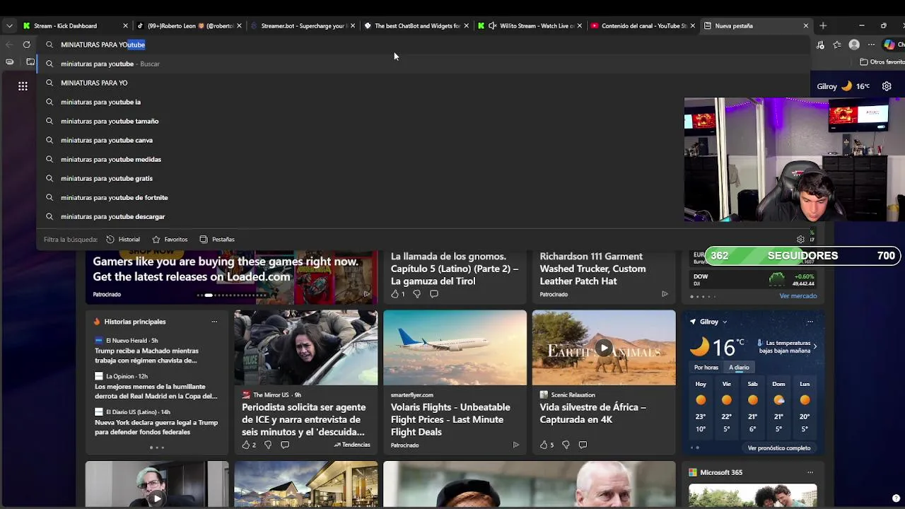Open Periodista solicita ser agente de ICE article
Image resolution: width=905 pixels, height=509 pixels.
[304, 419]
